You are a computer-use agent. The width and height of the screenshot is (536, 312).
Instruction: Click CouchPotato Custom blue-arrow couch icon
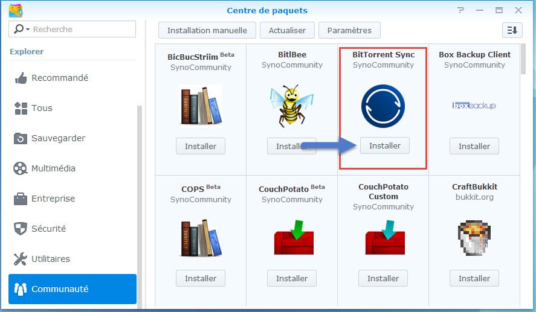click(385, 237)
